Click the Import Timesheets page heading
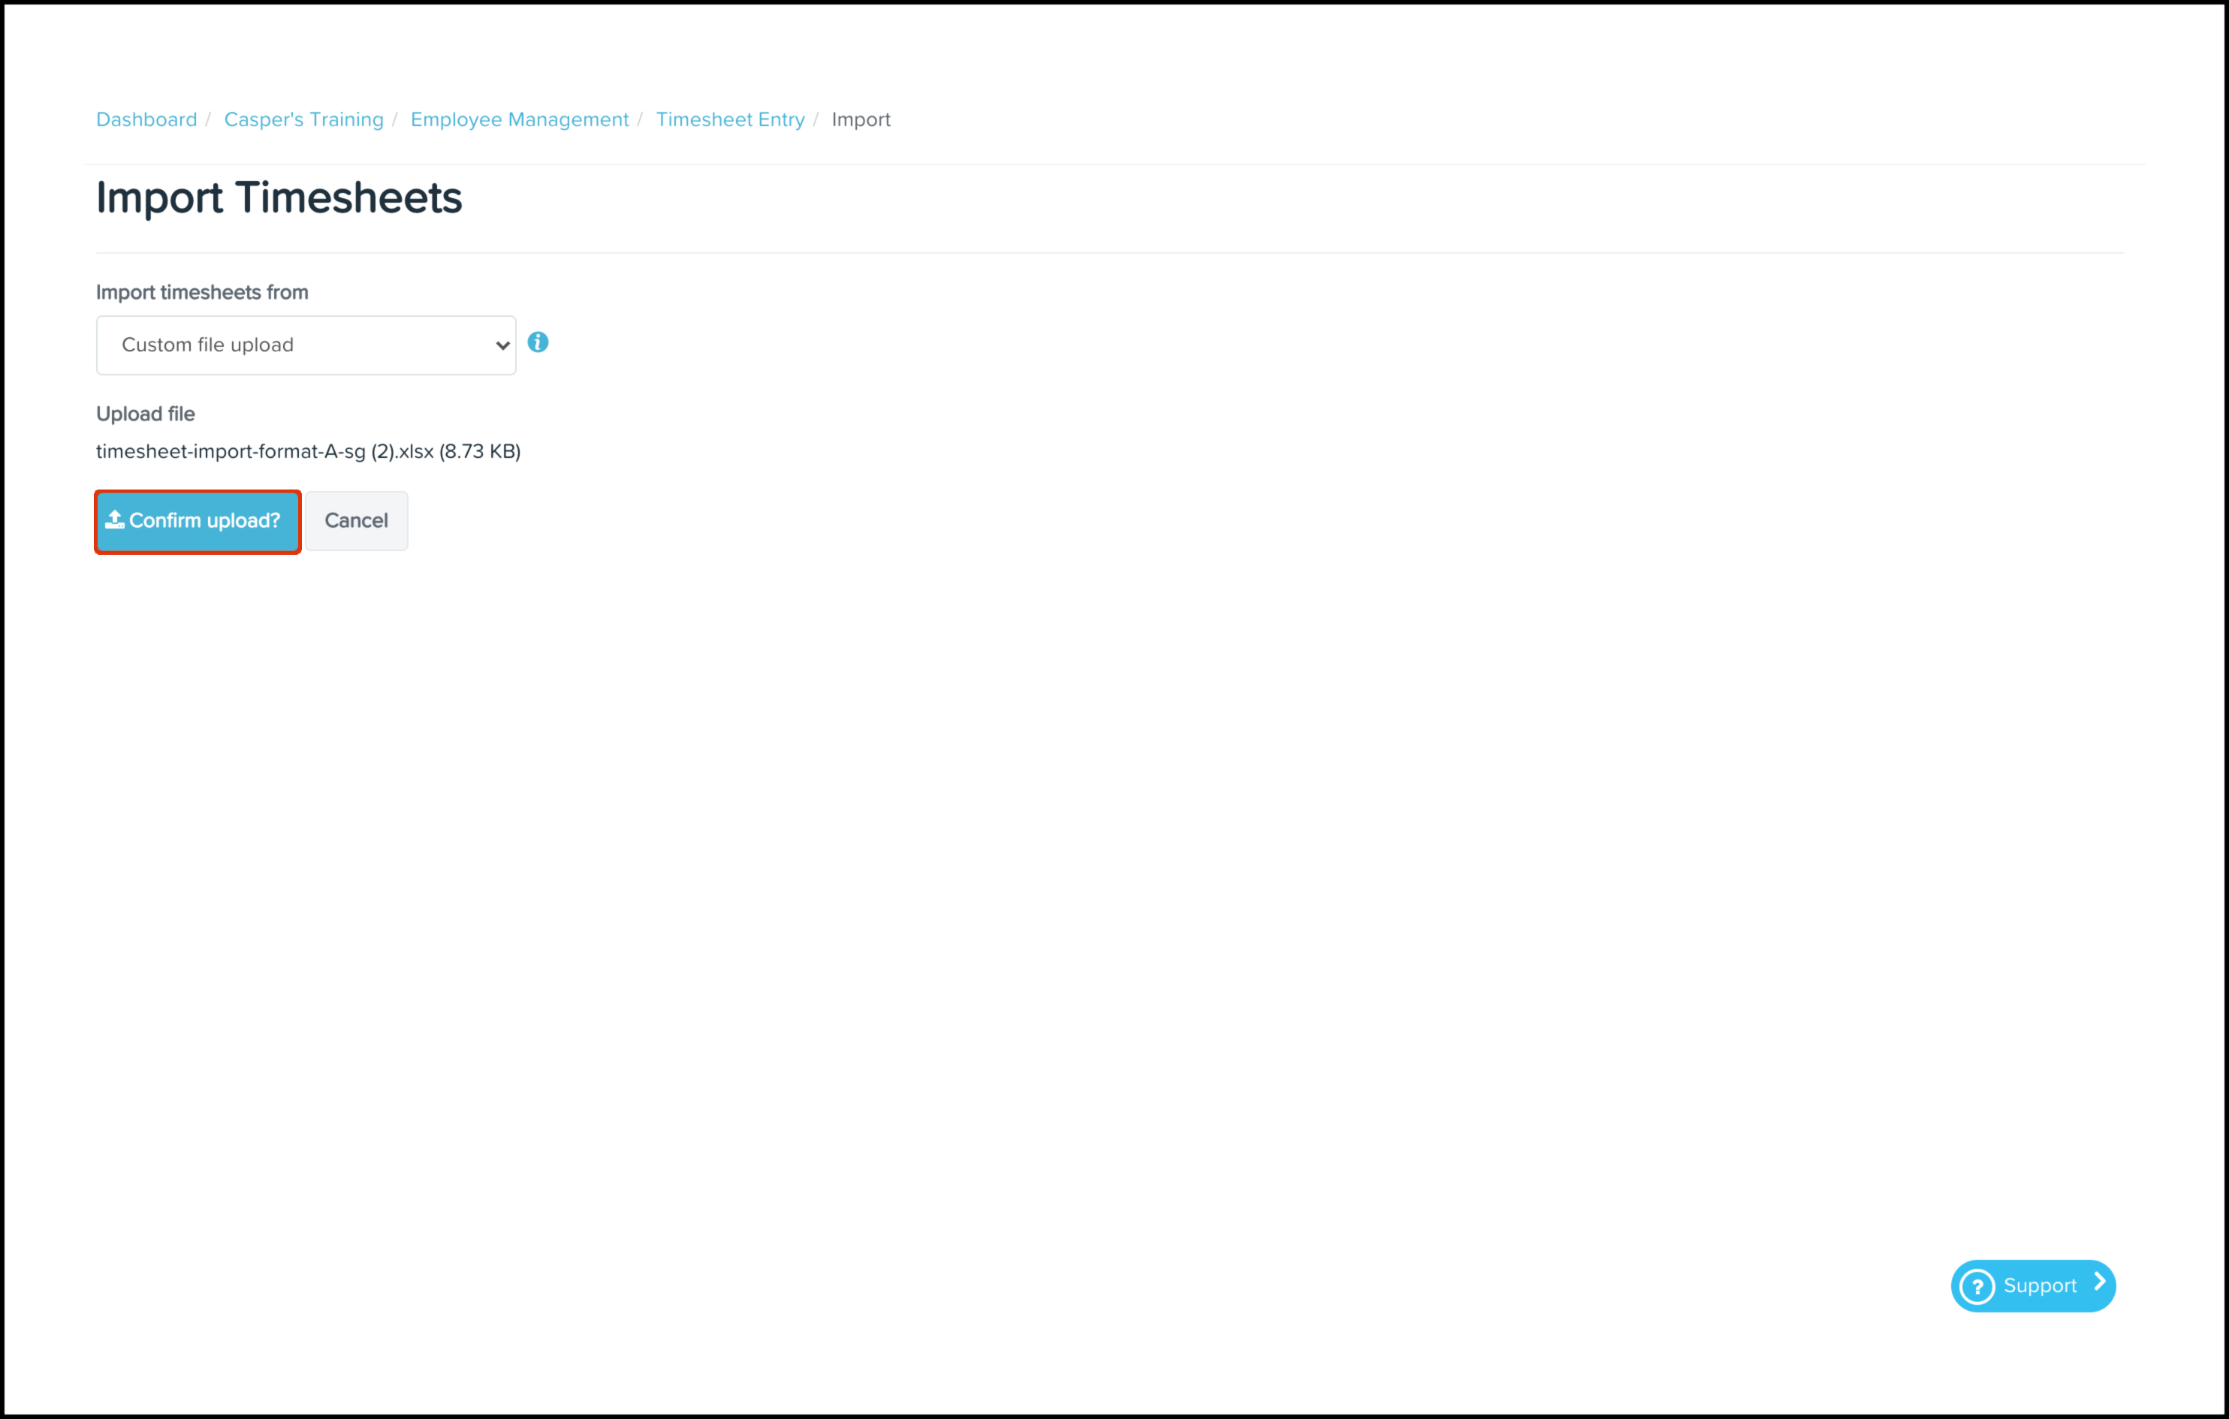This screenshot has height=1419, width=2229. coord(279,198)
